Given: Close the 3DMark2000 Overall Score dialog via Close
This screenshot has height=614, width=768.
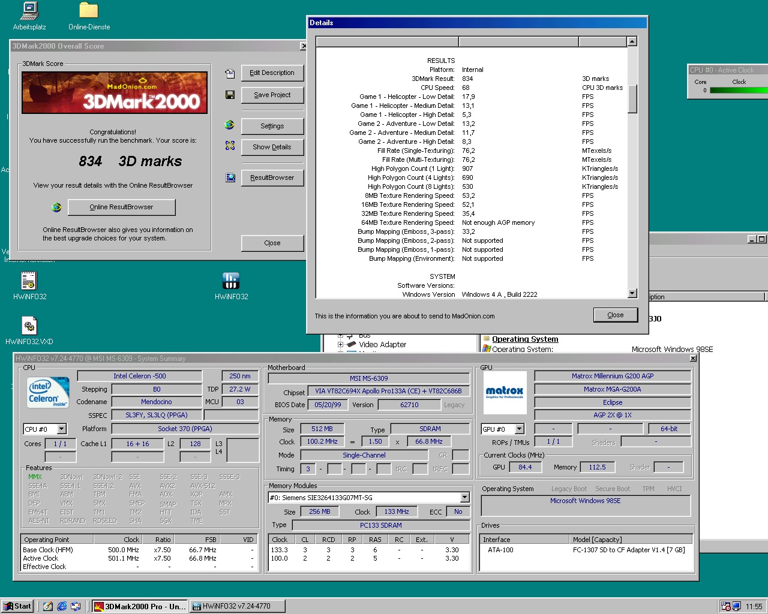Looking at the screenshot, I should [272, 243].
